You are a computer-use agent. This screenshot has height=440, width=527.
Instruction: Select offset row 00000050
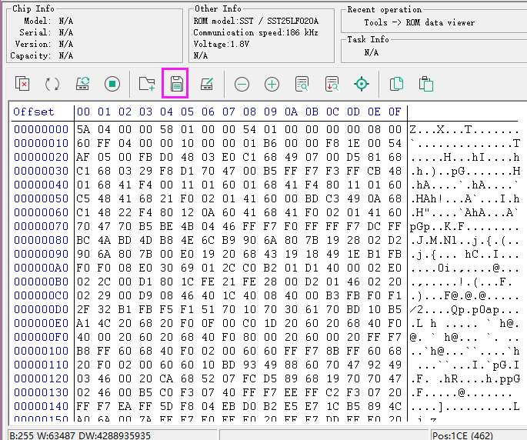[x=41, y=198]
